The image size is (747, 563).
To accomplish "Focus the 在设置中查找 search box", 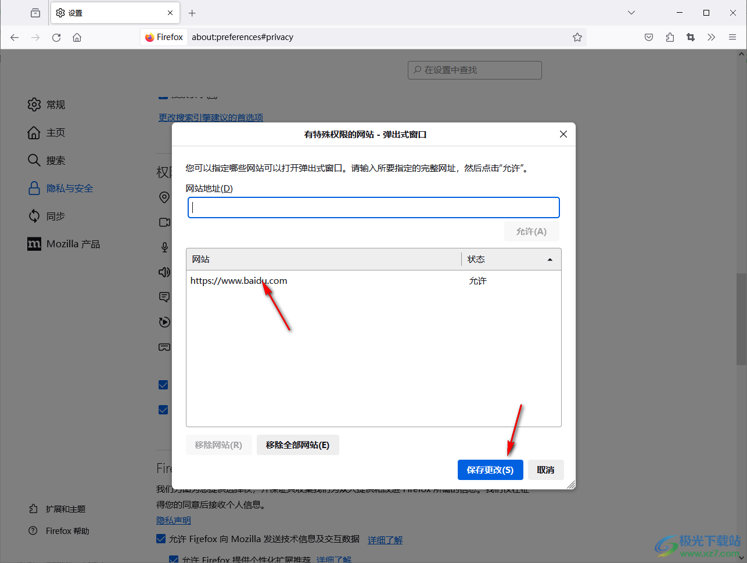I will tap(475, 70).
